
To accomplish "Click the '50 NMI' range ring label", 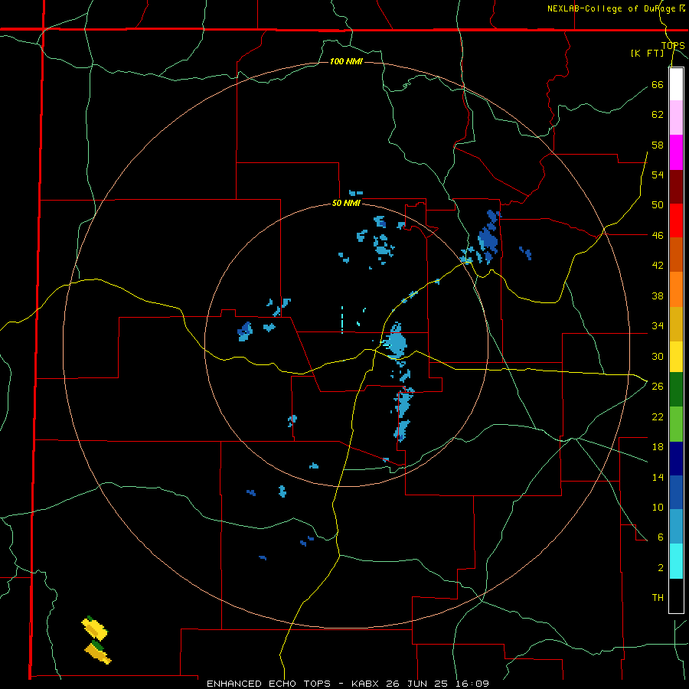I will 346,203.
